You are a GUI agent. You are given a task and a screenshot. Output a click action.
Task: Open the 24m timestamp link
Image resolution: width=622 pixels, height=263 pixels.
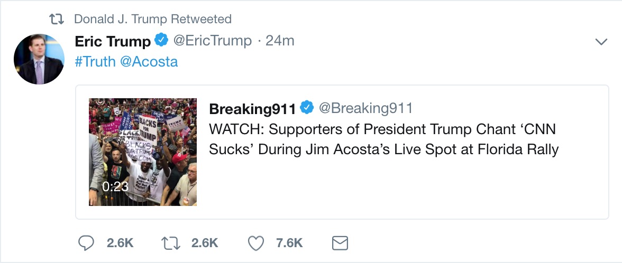coord(280,41)
